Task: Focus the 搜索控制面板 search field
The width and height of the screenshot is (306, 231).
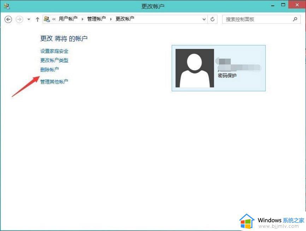Action: [261, 19]
